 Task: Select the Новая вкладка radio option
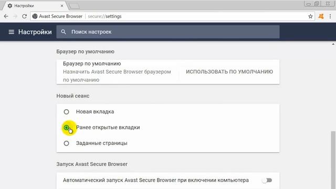pos(67,112)
